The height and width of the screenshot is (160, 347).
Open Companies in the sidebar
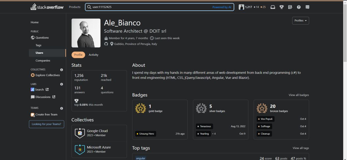pos(43,61)
